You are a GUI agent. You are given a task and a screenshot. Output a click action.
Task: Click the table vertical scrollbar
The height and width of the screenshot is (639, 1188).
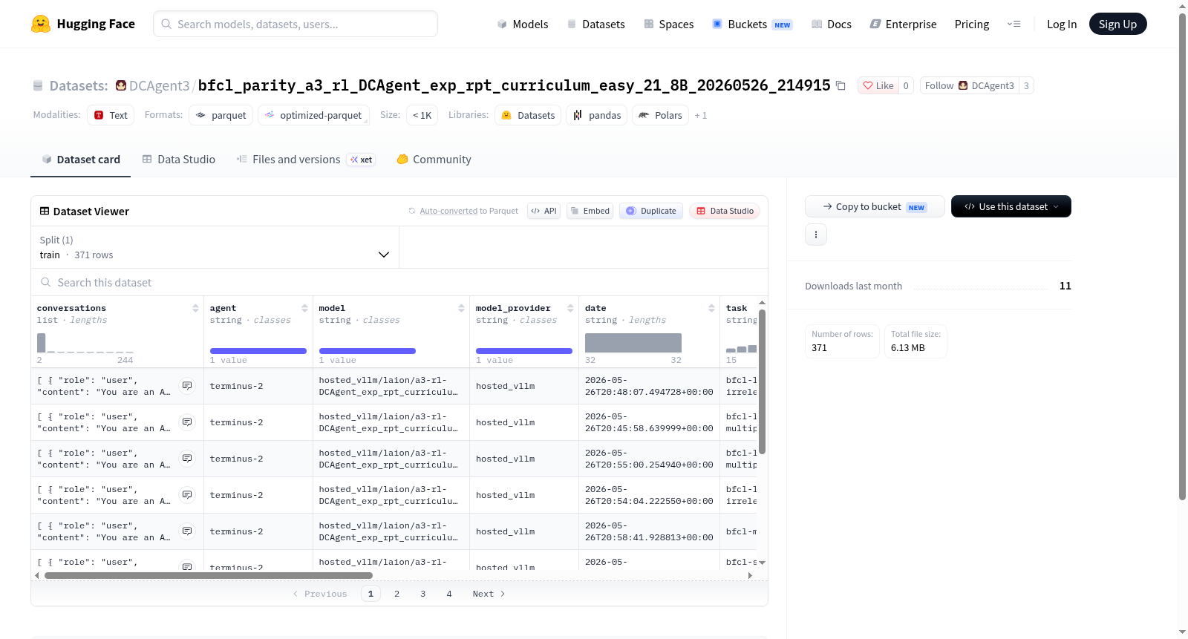coord(762,381)
